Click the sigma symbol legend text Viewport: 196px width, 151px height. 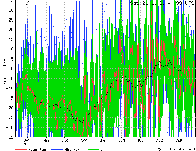(x=102, y=150)
